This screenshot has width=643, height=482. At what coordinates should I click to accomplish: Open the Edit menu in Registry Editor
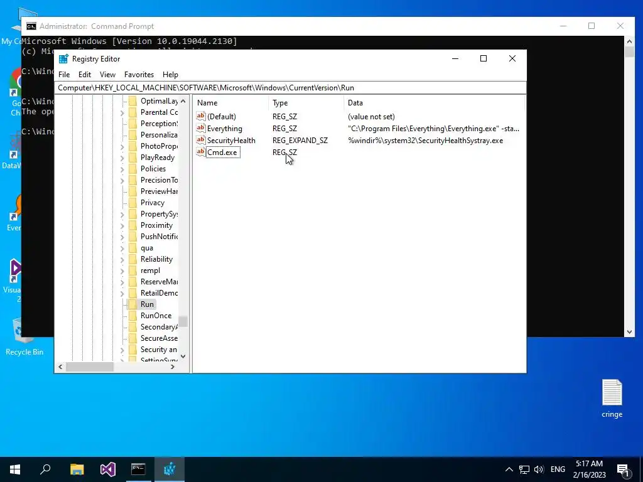[85, 75]
